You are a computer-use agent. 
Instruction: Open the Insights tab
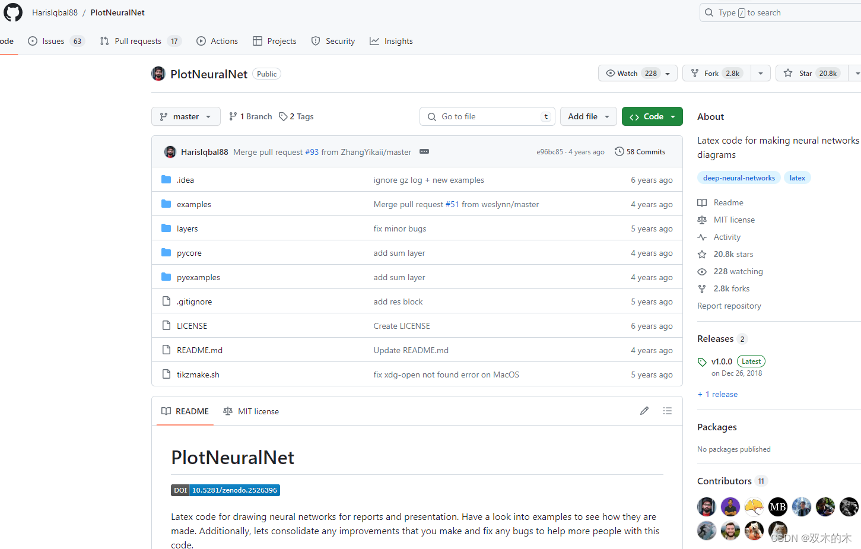tap(391, 41)
